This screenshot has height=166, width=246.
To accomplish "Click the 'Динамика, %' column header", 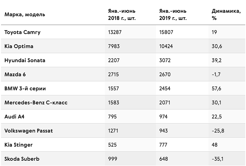I will point(226,15).
